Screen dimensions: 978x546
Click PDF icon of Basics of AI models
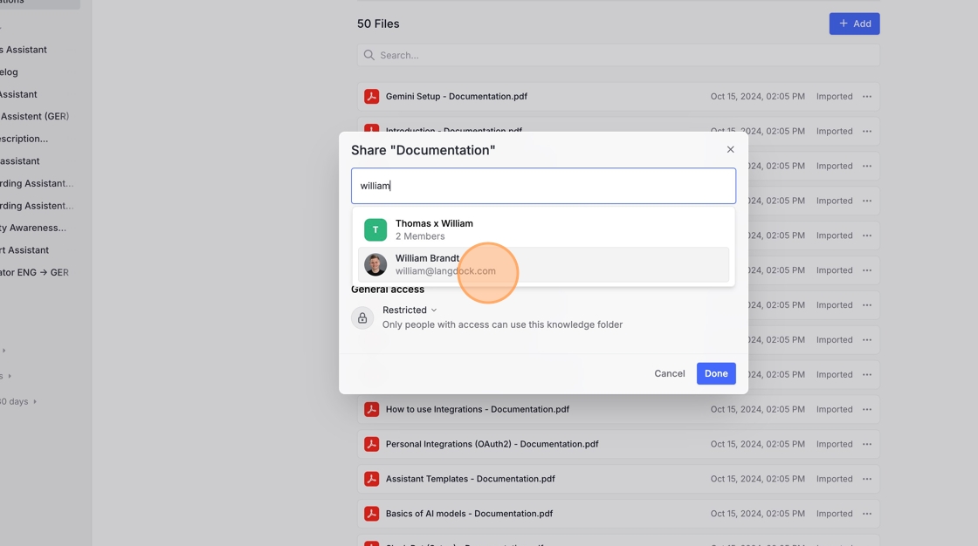[371, 514]
